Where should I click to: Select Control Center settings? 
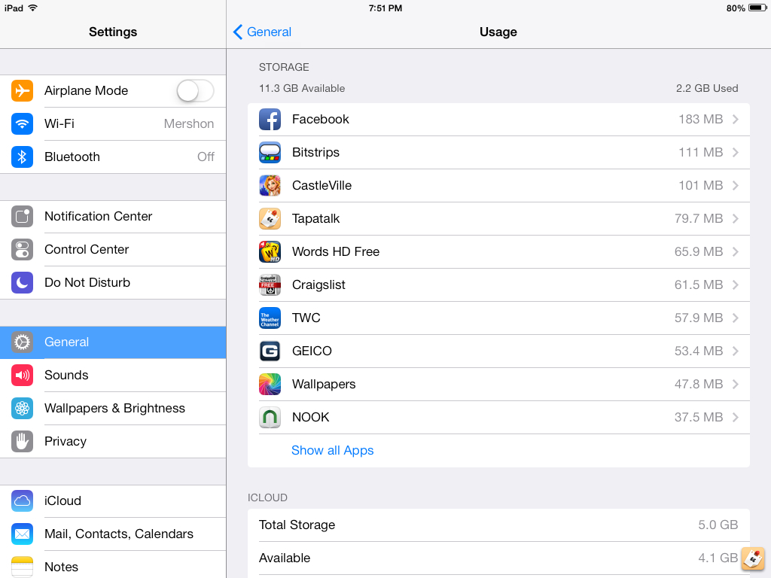113,250
